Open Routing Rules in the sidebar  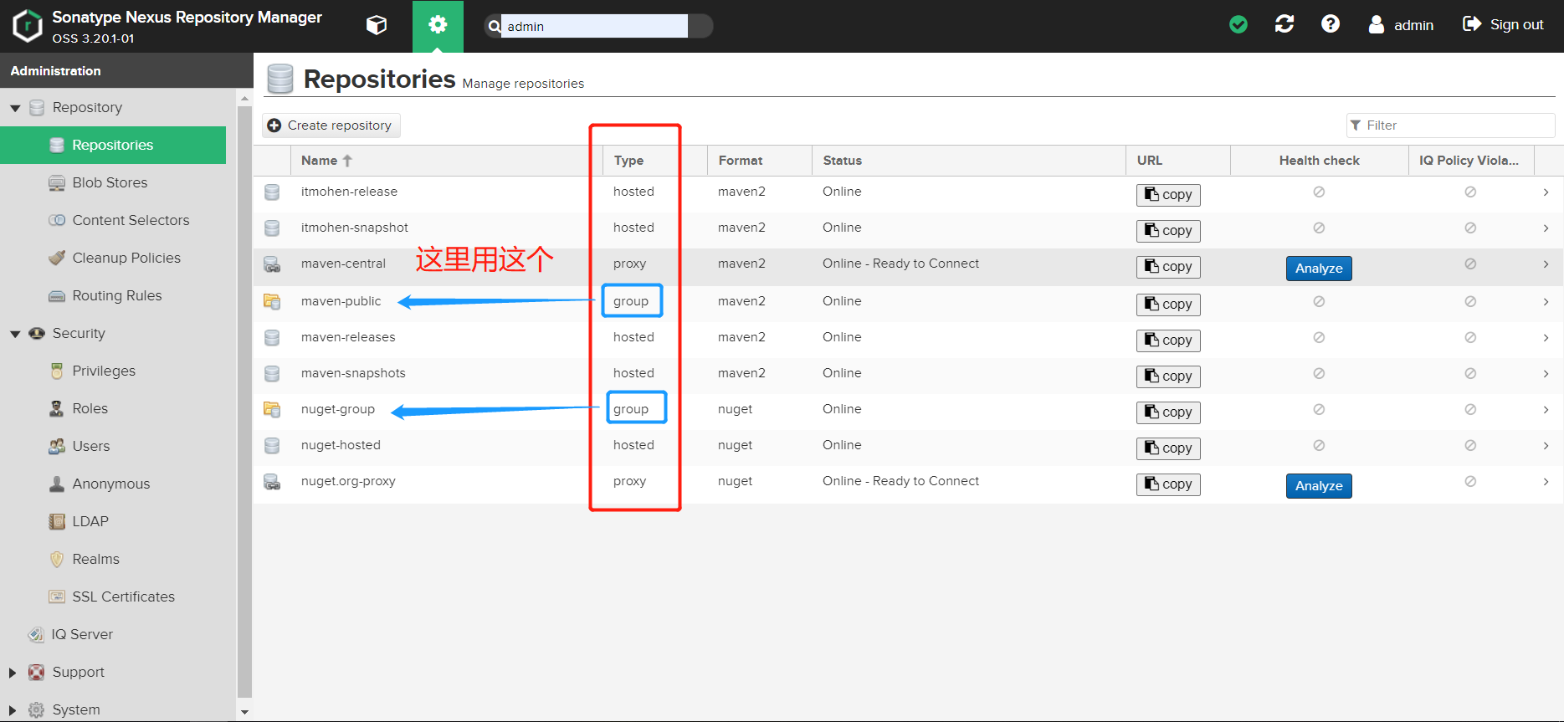coord(117,295)
